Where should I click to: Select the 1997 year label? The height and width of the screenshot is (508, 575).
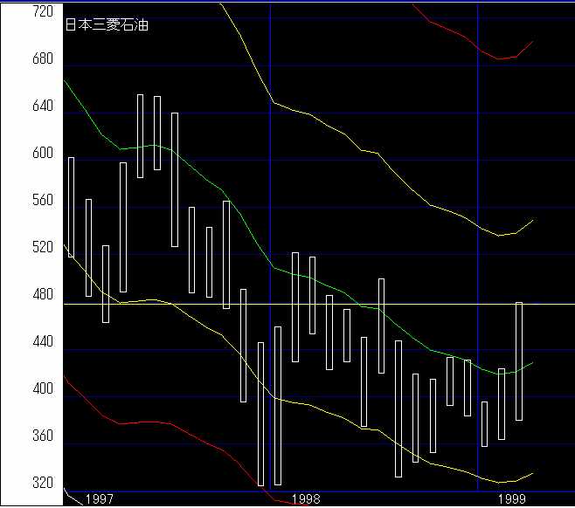tap(99, 498)
